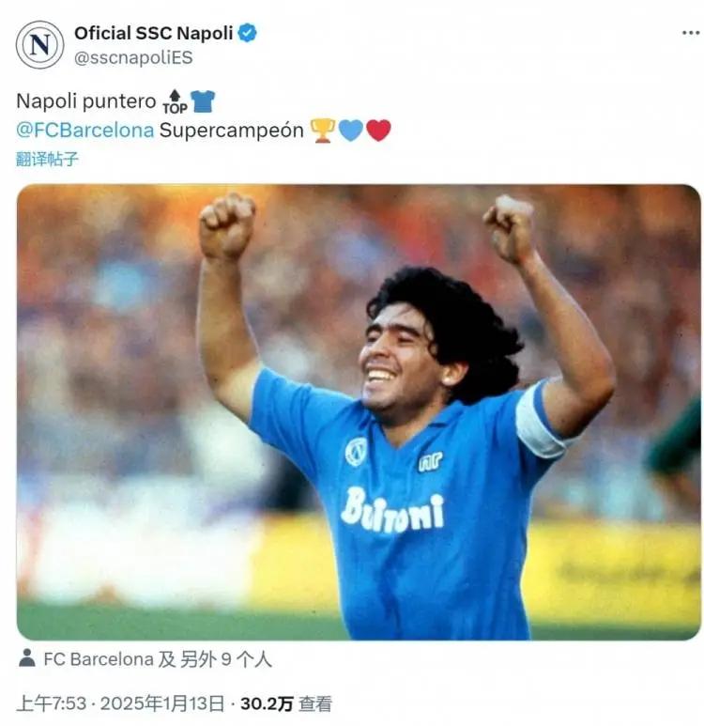Viewport: 704px width, 726px height.
Task: Click the trophy emoji
Action: [323, 131]
